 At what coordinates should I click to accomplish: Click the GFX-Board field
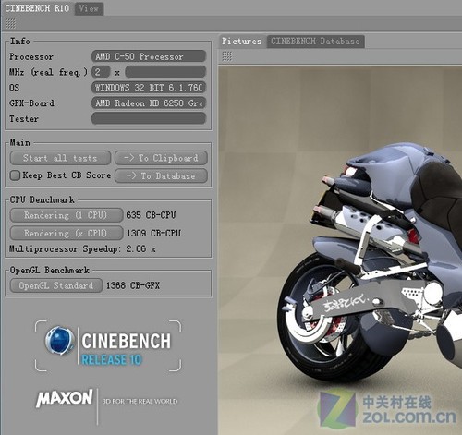(x=149, y=103)
